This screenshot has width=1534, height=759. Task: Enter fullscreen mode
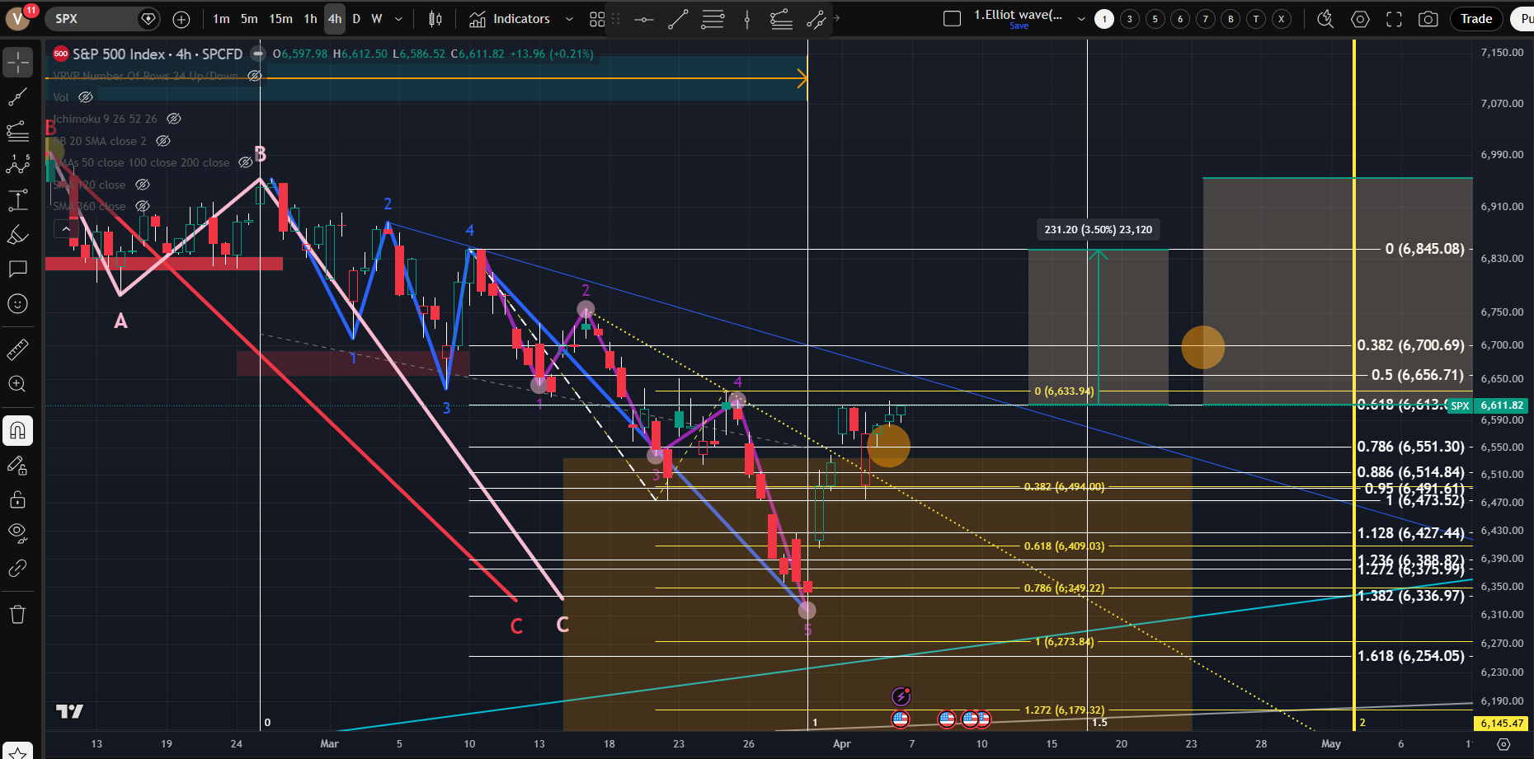coord(1394,19)
